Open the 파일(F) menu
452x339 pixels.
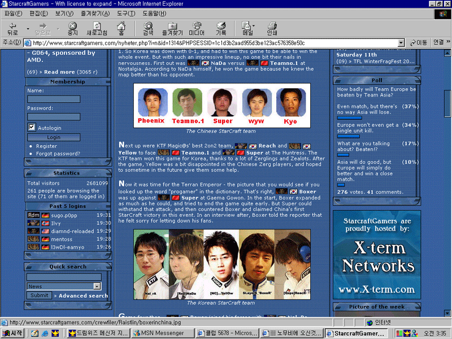point(13,13)
